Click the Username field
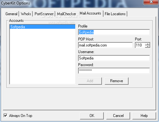 point(114,58)
